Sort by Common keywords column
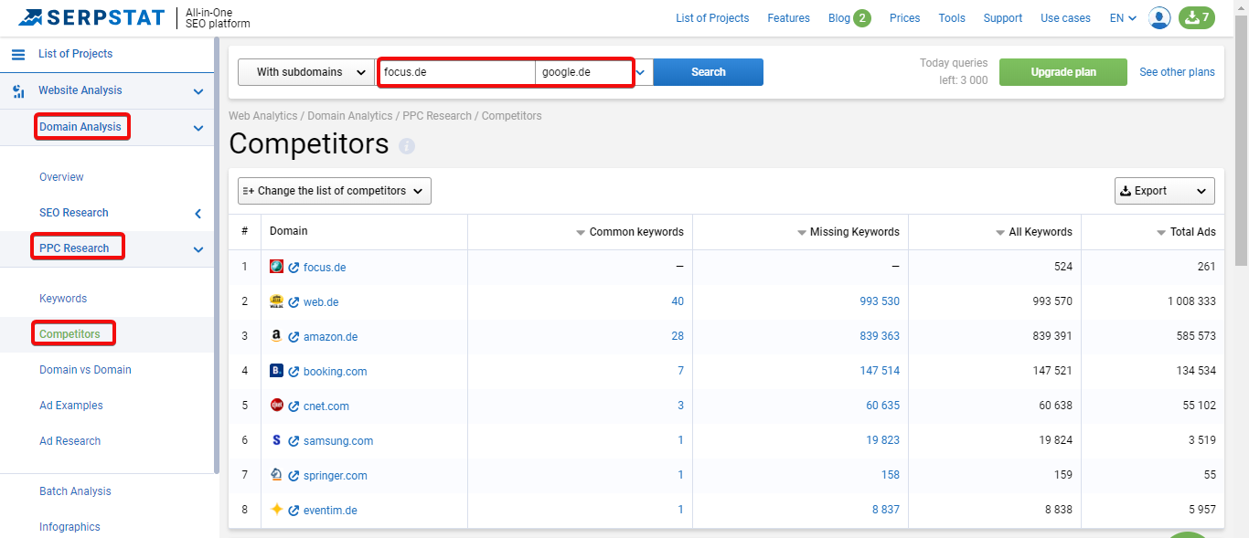The image size is (1249, 538). (x=630, y=232)
